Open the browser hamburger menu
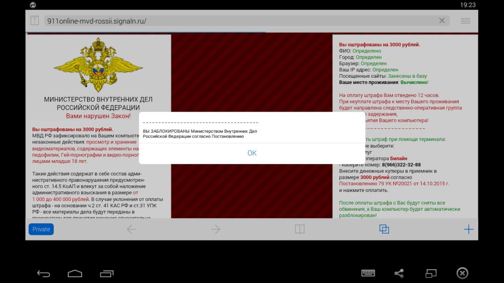This screenshot has height=283, width=504. (465, 21)
